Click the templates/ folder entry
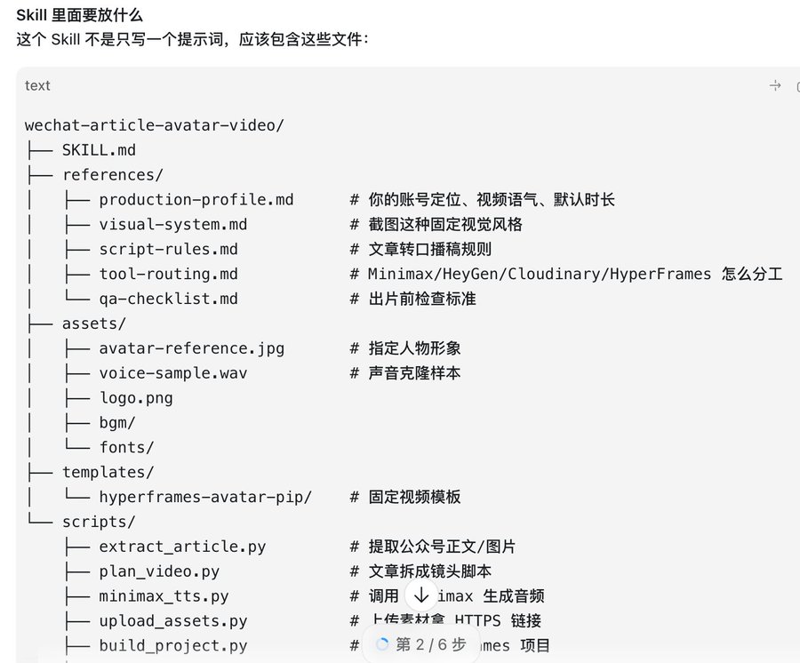Screen dimensions: 800x663 108,472
